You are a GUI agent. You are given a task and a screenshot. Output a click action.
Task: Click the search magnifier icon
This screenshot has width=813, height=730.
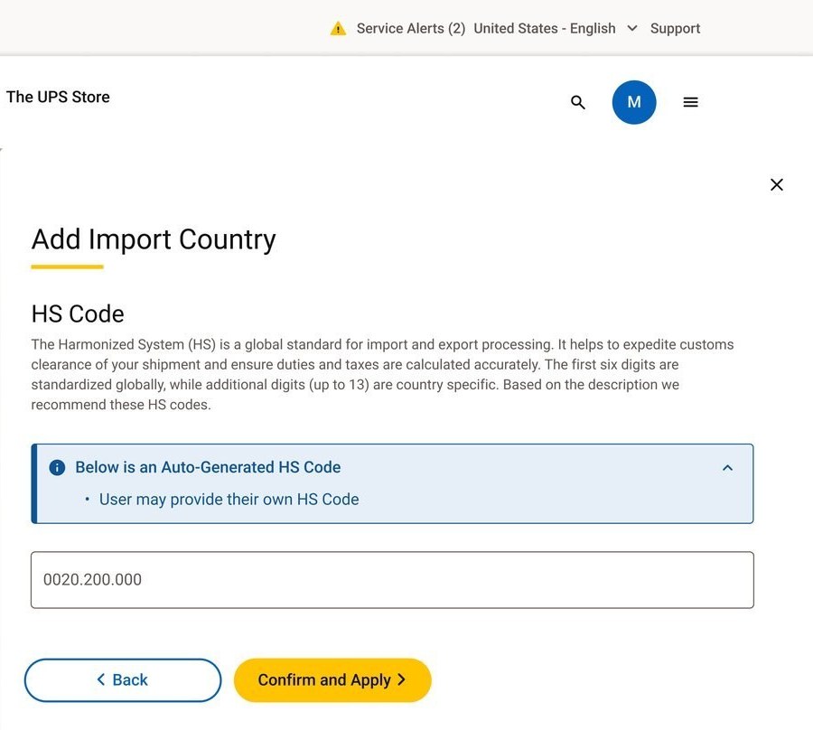pyautogui.click(x=577, y=102)
